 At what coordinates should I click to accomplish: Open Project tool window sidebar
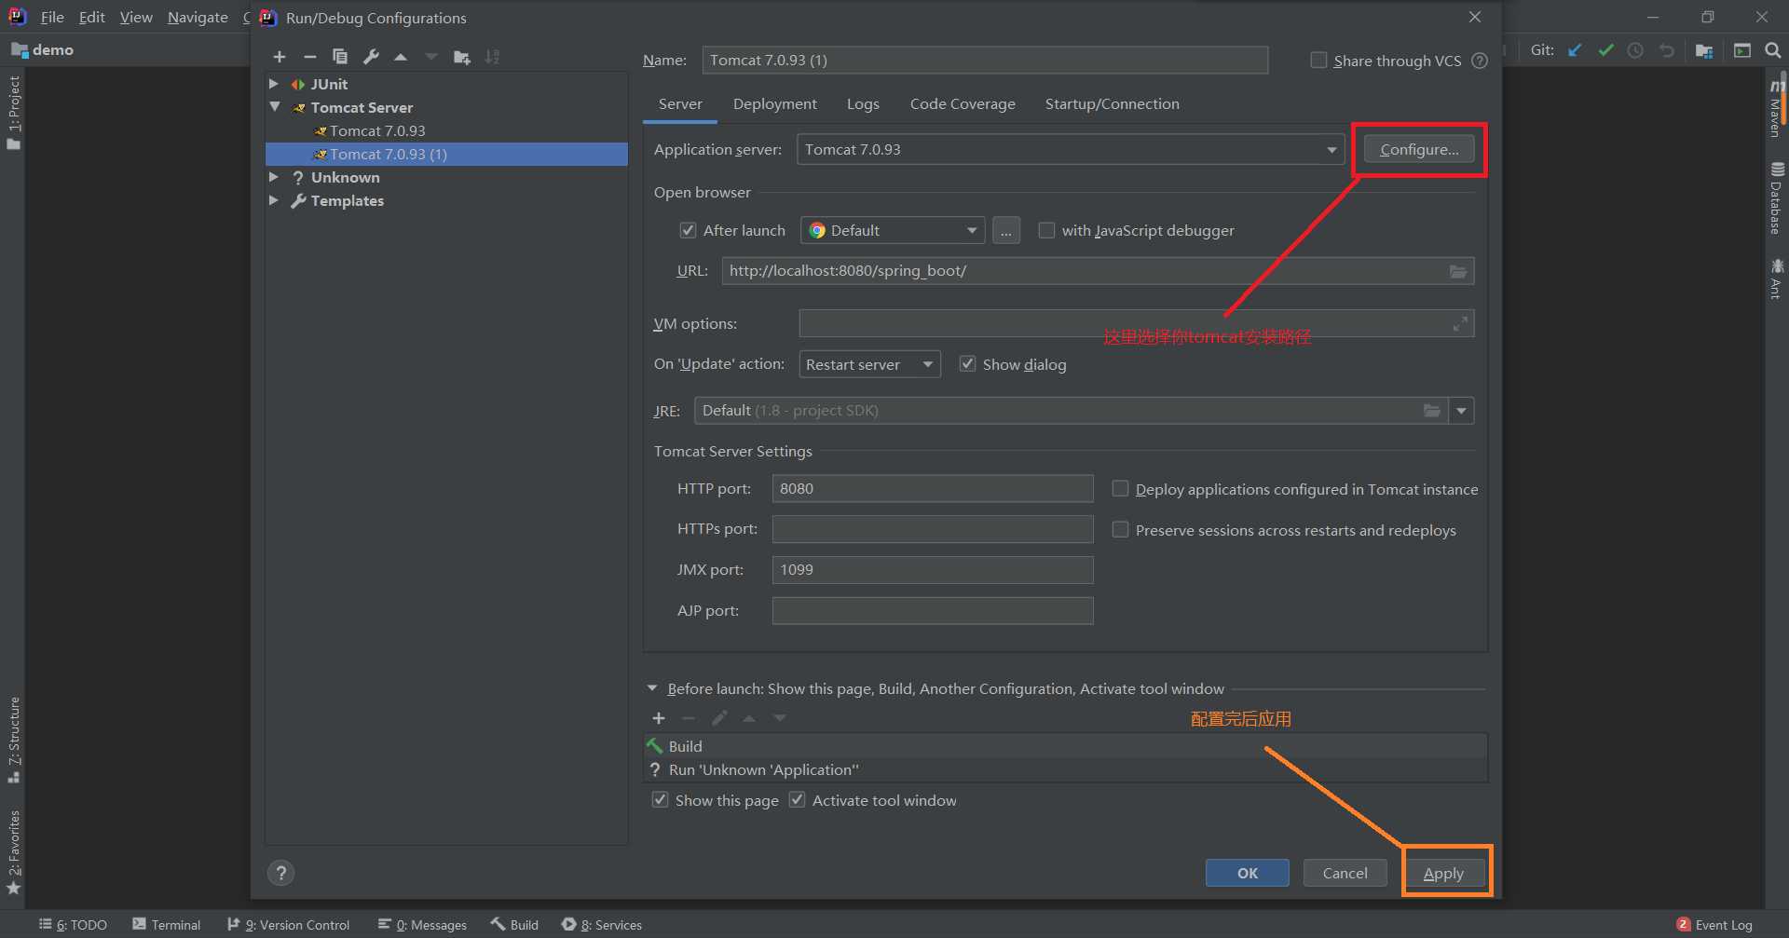[13, 112]
